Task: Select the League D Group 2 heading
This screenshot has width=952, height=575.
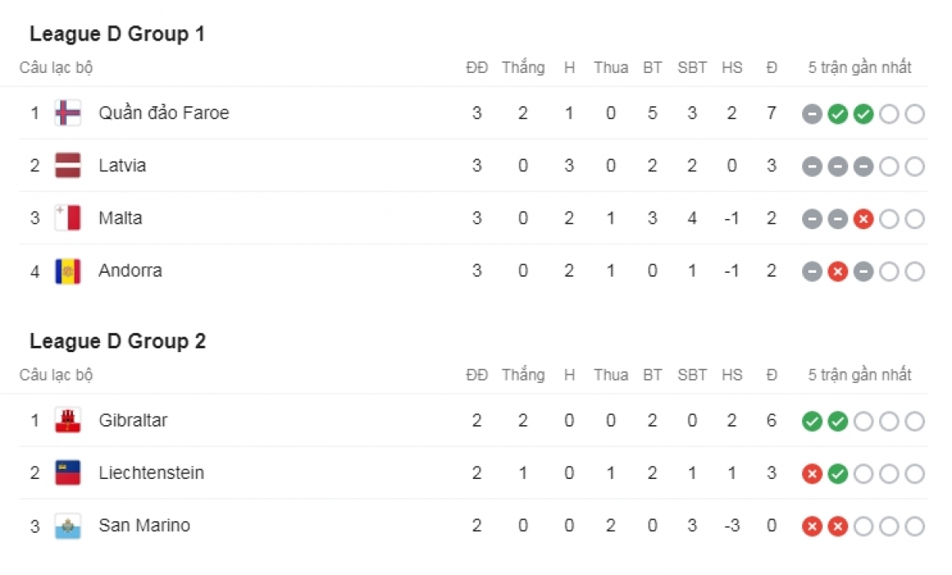Action: coord(117,342)
